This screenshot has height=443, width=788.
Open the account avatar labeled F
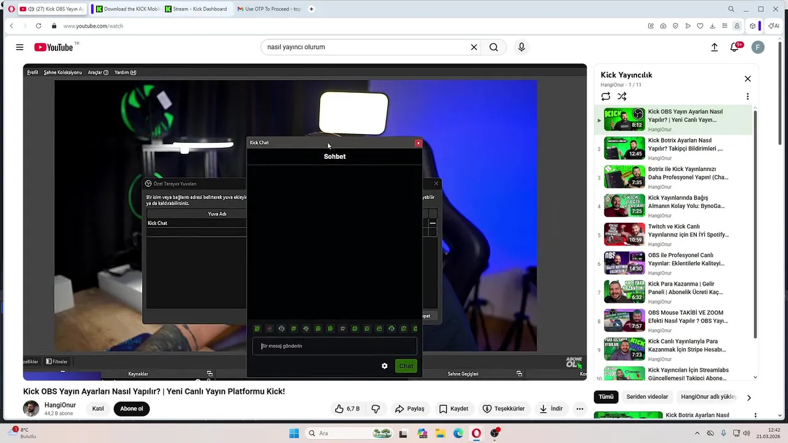click(x=758, y=47)
